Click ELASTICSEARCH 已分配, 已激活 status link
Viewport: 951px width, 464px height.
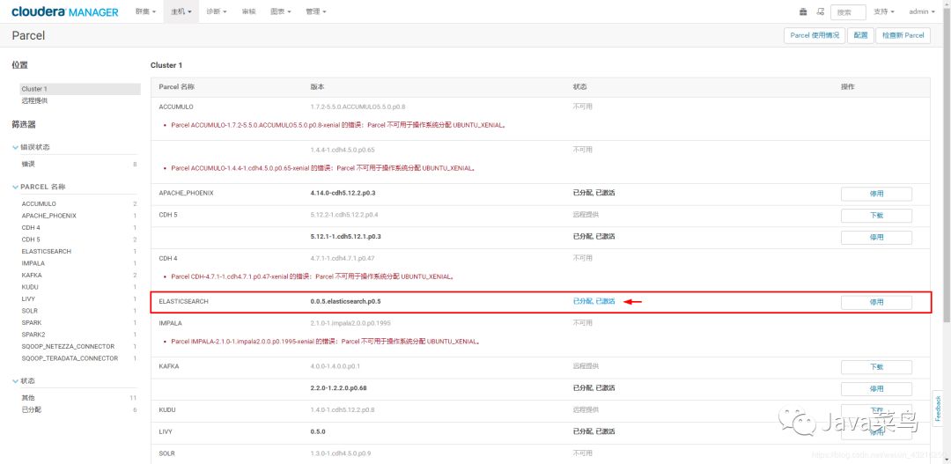coord(593,301)
